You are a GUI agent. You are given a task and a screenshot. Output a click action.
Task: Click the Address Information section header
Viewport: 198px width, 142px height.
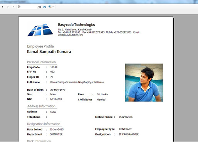pos(41,106)
